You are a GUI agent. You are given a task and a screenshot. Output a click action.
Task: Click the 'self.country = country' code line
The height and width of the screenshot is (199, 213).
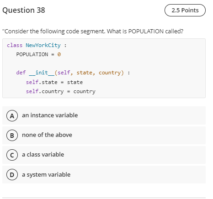tap(61, 91)
